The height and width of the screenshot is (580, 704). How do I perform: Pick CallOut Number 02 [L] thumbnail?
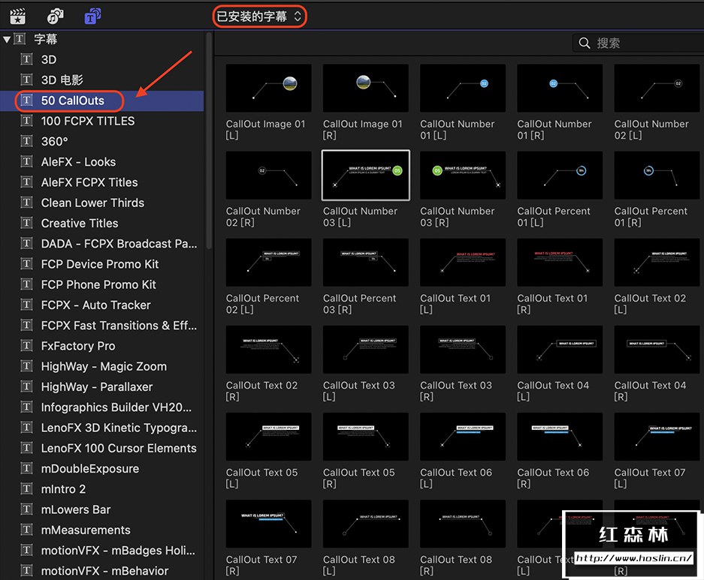pyautogui.click(x=657, y=88)
